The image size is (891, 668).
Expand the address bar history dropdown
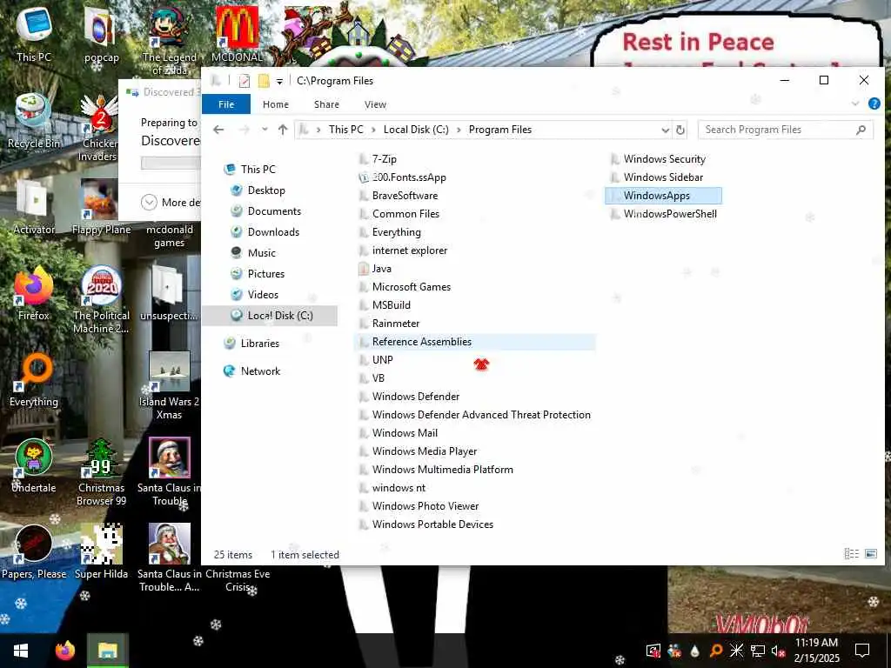[x=665, y=130]
